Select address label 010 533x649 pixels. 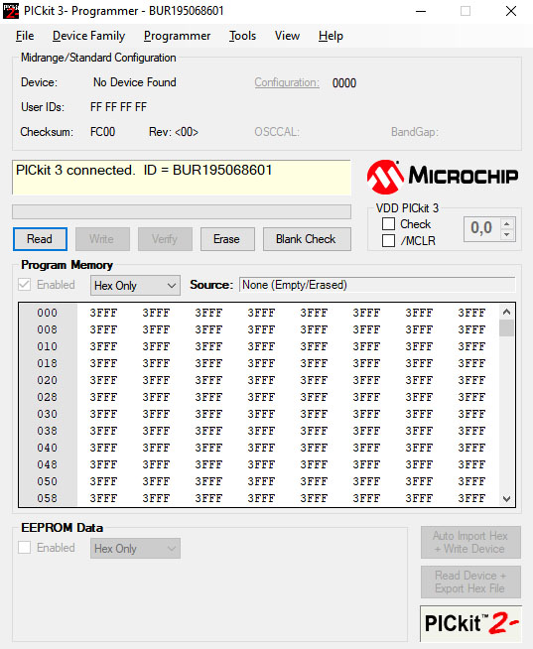pos(48,346)
